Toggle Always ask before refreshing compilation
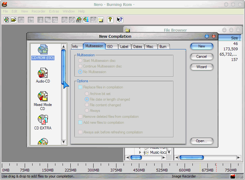 tap(80, 132)
